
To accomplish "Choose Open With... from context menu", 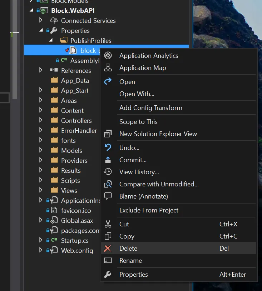I will coord(137,94).
